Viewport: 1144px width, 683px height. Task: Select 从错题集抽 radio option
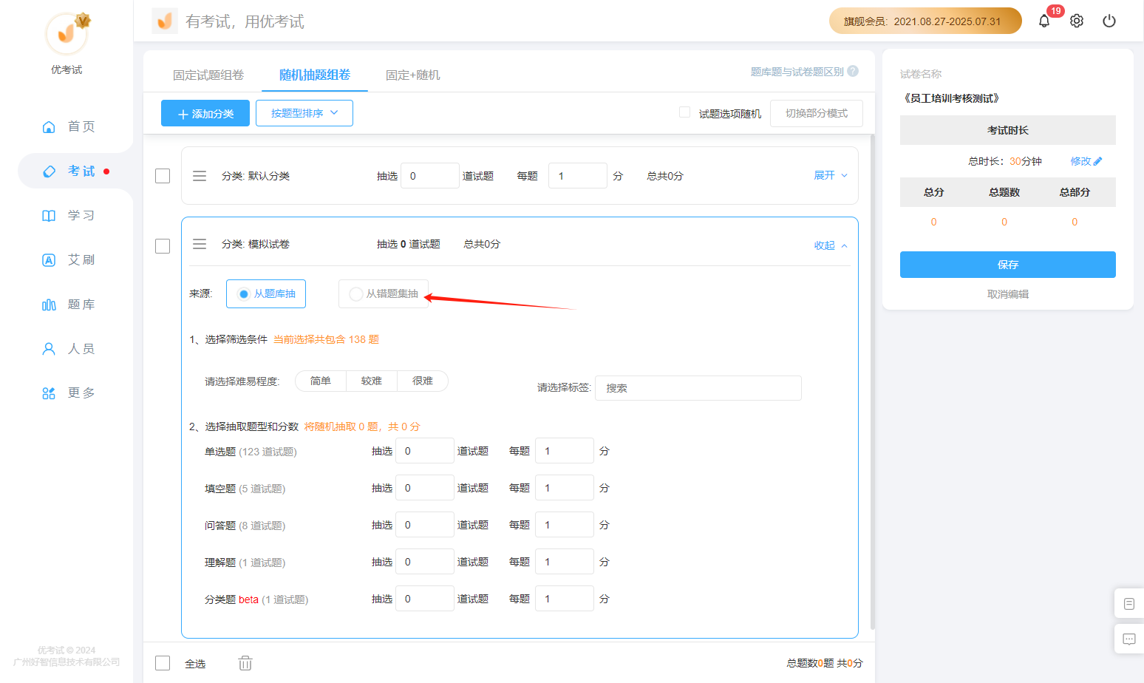[384, 293]
